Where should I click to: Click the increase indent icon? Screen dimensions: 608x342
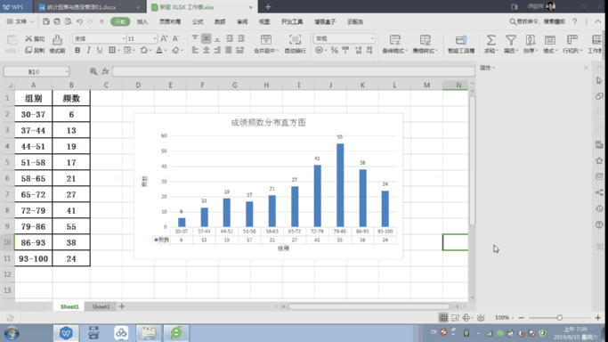tap(240, 38)
